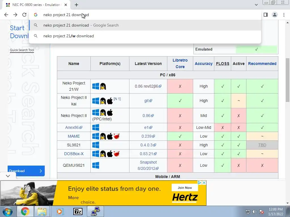Image resolution: width=290 pixels, height=217 pixels.
Task: Open the Anex86 link
Action: pos(74,127)
